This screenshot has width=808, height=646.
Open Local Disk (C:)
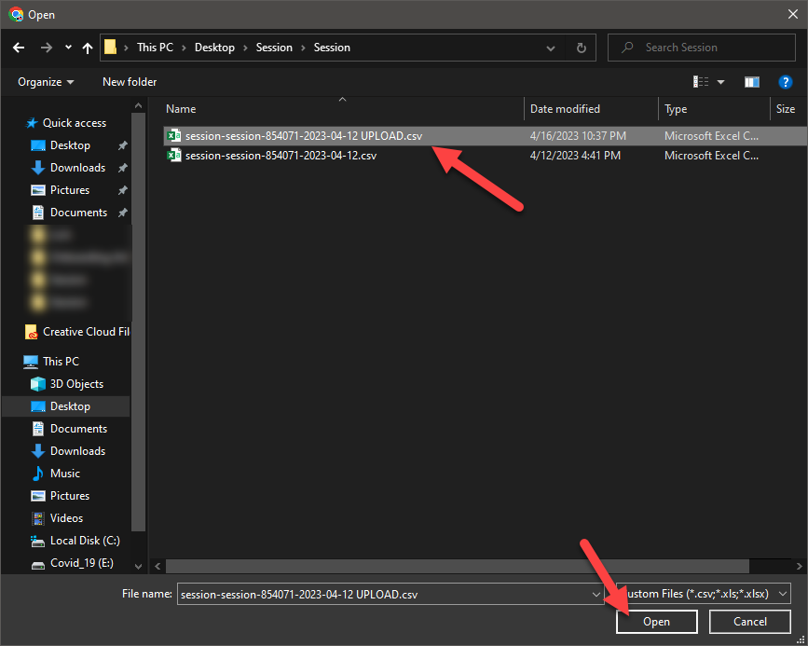tap(85, 541)
